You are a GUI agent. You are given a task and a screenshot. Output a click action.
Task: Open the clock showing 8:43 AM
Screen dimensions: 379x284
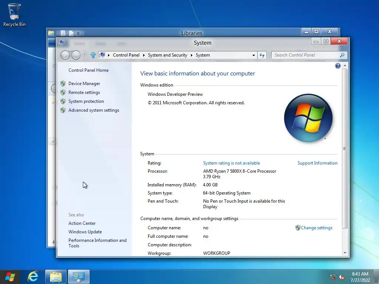(360, 277)
